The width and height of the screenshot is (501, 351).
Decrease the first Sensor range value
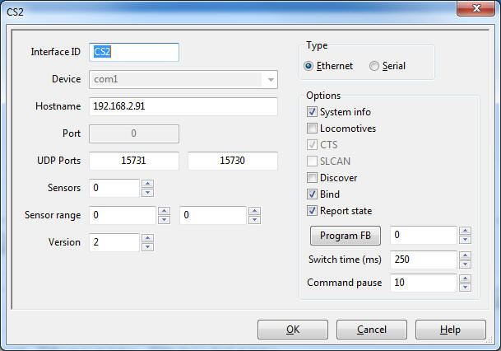(x=165, y=219)
